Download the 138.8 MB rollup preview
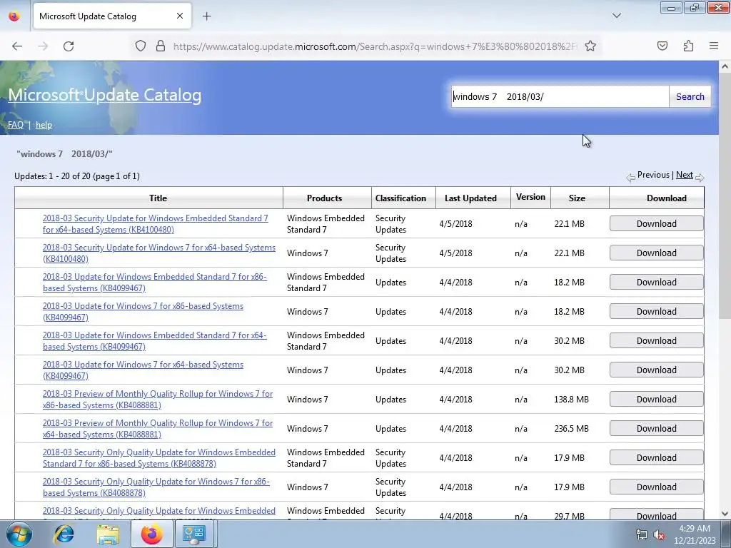 (x=657, y=400)
